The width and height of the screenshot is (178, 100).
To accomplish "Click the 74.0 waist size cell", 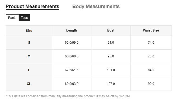I will [x=151, y=43].
